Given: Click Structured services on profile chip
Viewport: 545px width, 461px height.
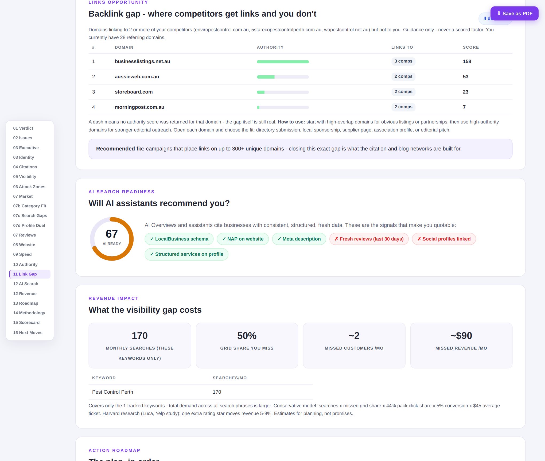Looking at the screenshot, I should click(186, 254).
